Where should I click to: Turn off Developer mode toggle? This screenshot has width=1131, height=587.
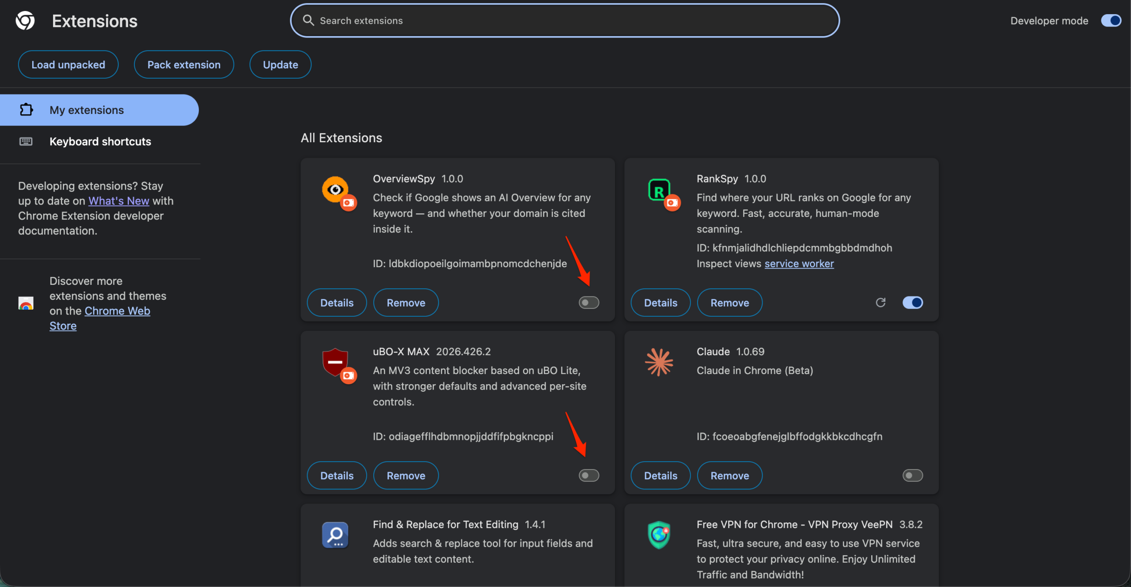[1111, 21]
